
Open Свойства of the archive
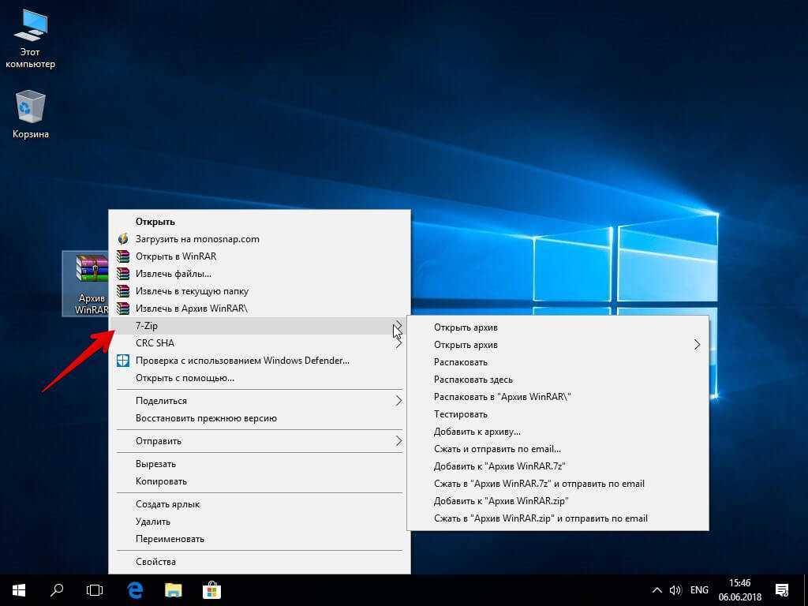click(259, 562)
